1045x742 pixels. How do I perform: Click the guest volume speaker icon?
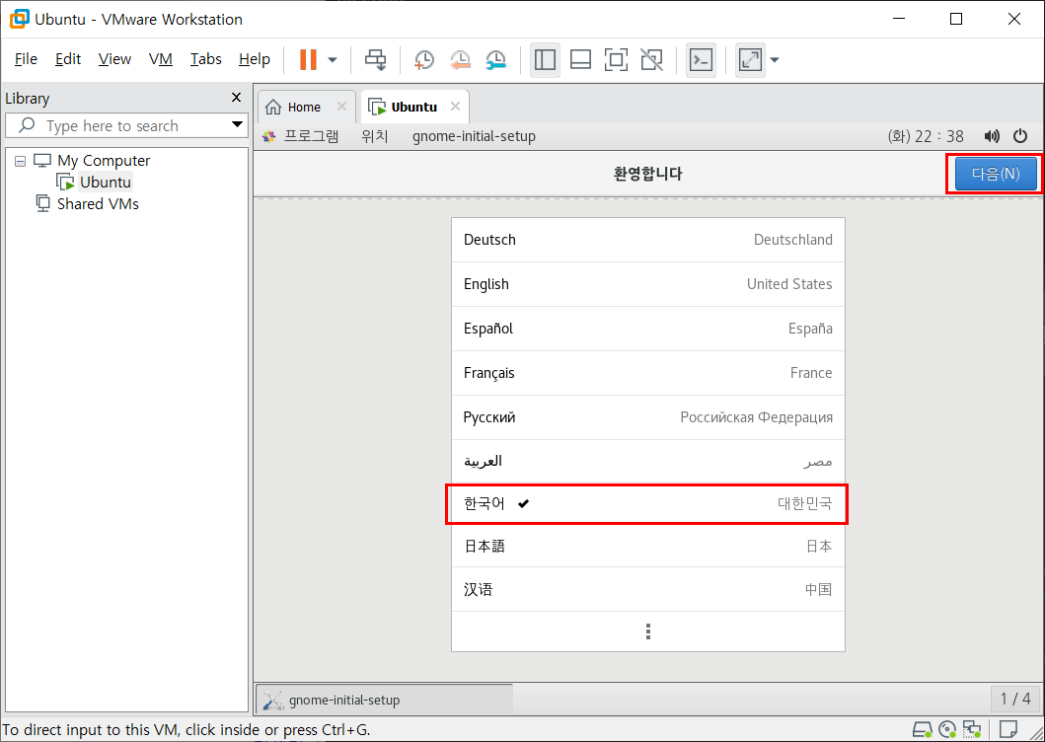point(992,137)
